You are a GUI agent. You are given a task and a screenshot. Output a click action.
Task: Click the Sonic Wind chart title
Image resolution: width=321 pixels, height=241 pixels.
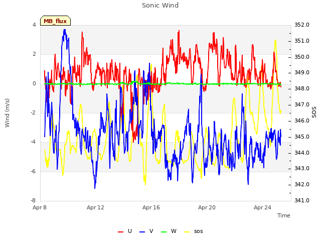pyautogui.click(x=160, y=6)
